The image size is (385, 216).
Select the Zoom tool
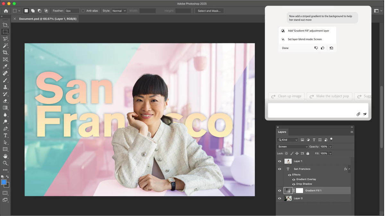(5, 163)
